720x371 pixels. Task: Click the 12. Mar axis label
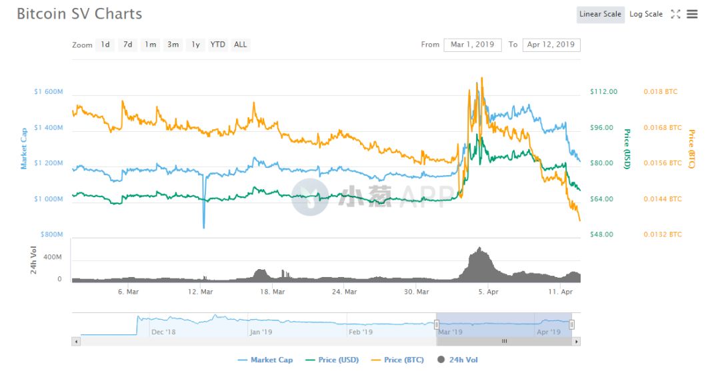pos(200,292)
